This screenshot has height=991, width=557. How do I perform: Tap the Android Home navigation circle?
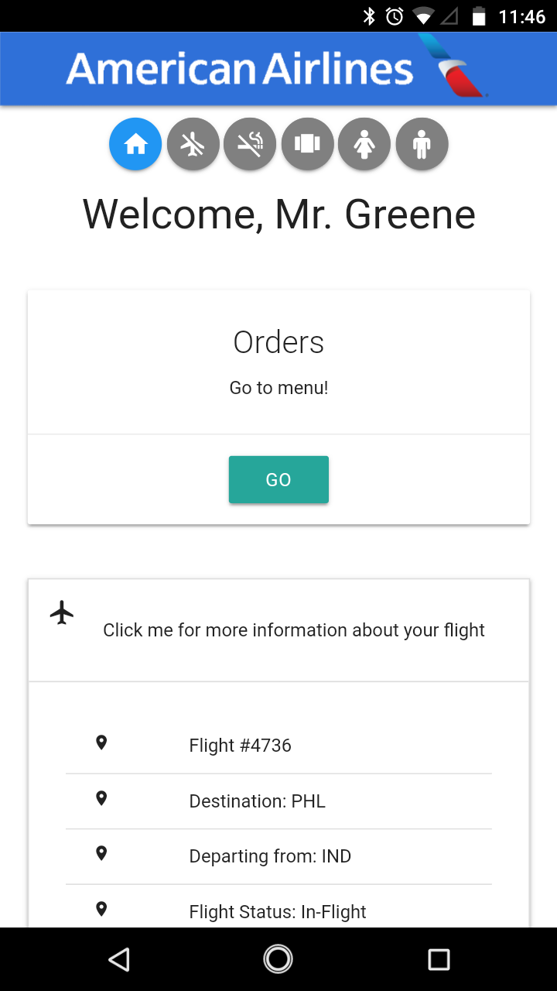(x=278, y=959)
